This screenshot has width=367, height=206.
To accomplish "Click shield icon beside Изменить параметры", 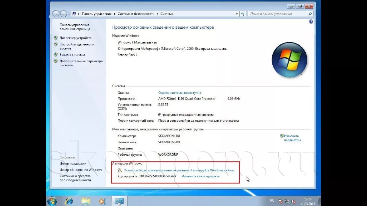I will click(282, 136).
